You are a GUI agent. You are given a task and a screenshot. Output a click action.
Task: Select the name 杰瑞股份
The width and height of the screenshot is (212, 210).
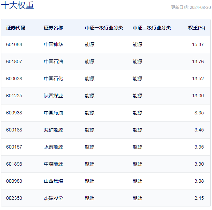coord(53,198)
